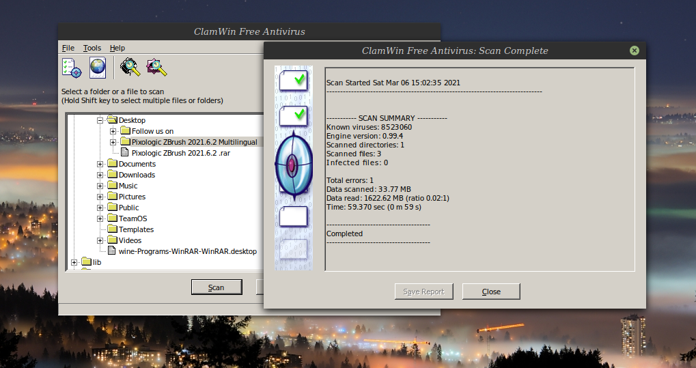Collapse the Desktop folder tree node
Viewport: 696px width, 368px height.
tap(100, 120)
